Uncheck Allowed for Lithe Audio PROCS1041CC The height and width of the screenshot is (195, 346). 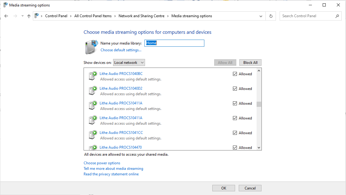click(235, 133)
